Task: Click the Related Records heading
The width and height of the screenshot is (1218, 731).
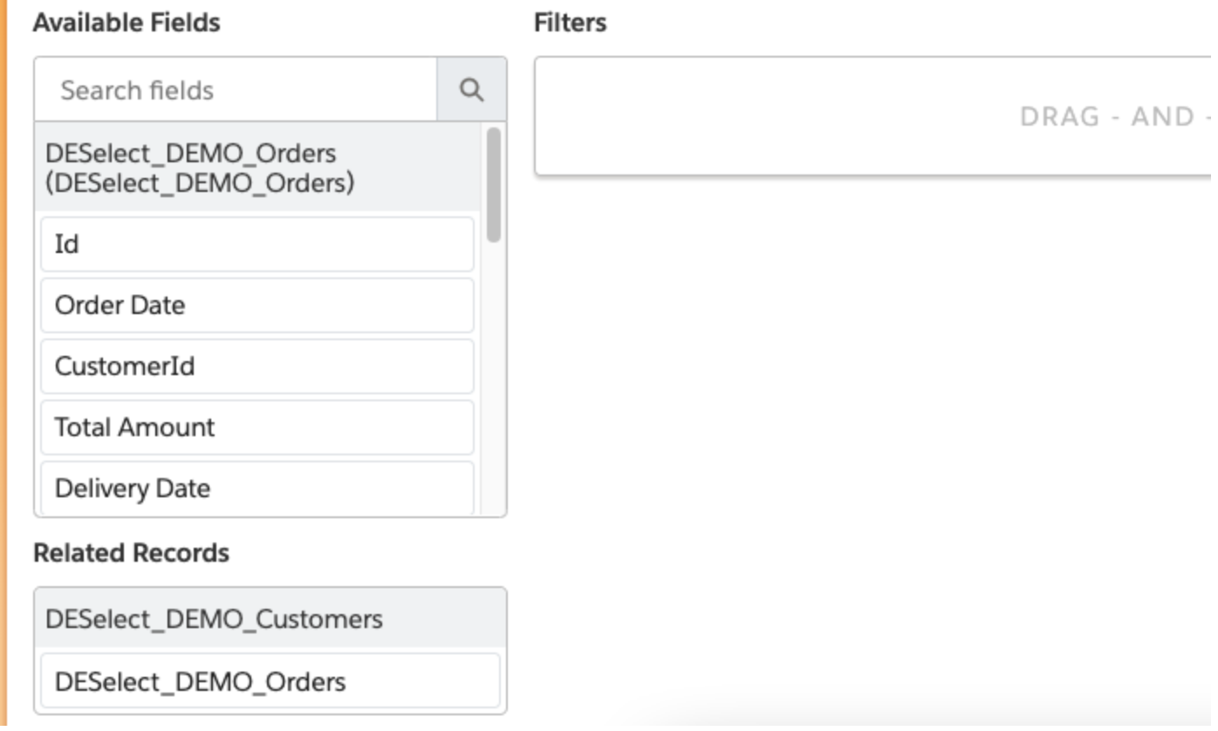Action: click(131, 553)
